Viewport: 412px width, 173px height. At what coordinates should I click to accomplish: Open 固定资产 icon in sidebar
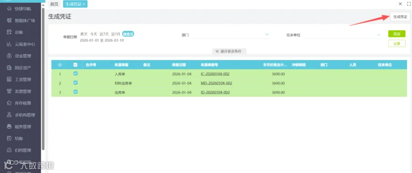tap(9, 68)
